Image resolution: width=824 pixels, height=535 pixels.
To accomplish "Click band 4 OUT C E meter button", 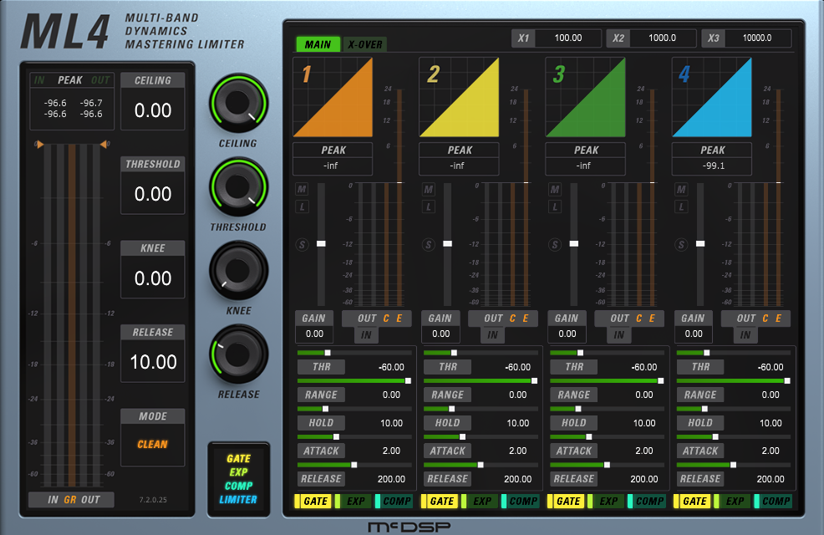I will point(755,318).
